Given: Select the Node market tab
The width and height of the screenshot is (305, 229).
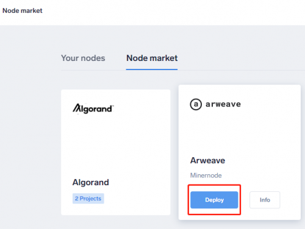Looking at the screenshot, I should 152,58.
